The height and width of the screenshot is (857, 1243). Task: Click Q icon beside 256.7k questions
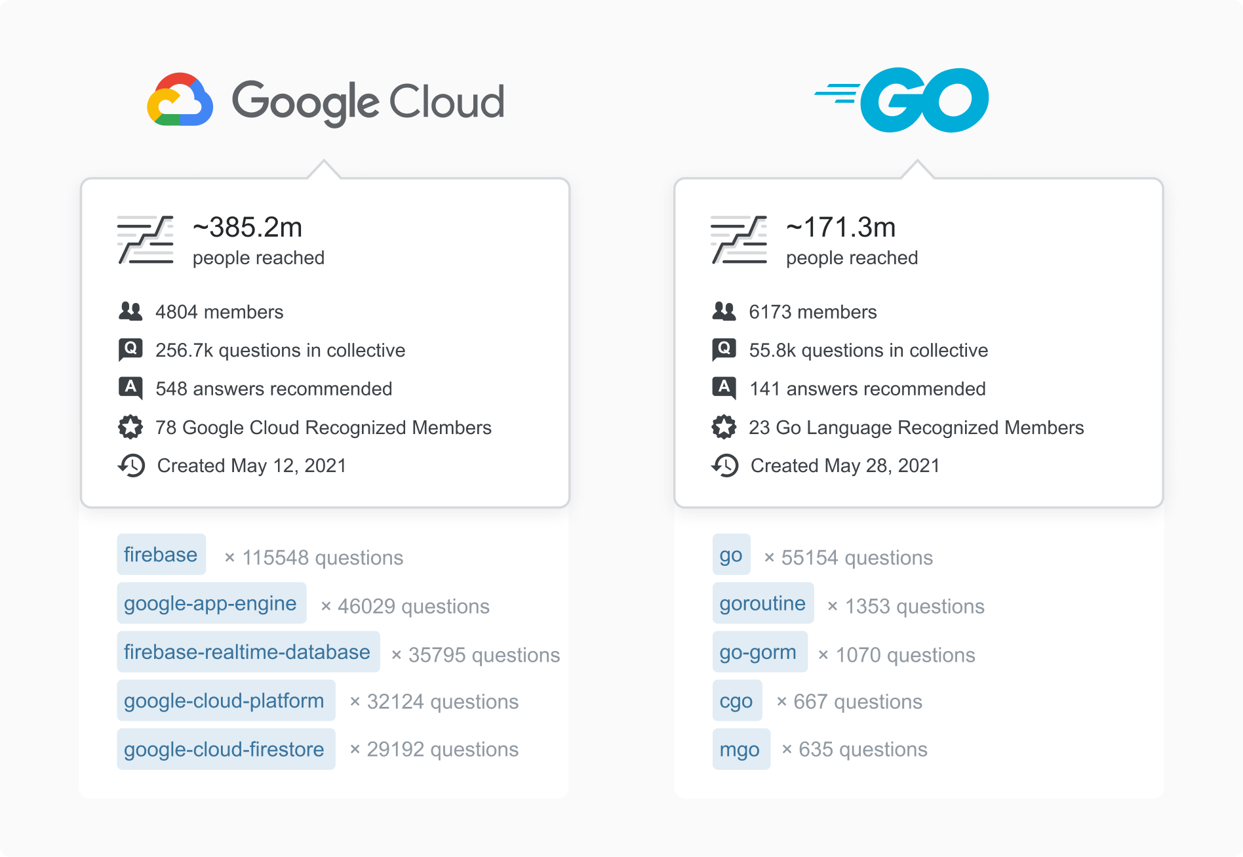click(x=130, y=349)
